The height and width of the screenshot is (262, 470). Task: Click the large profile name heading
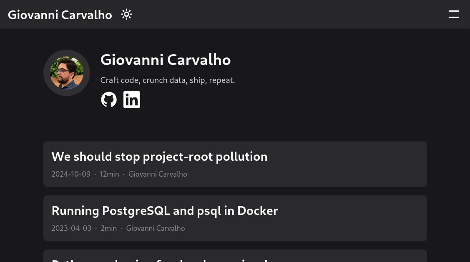tap(166, 60)
